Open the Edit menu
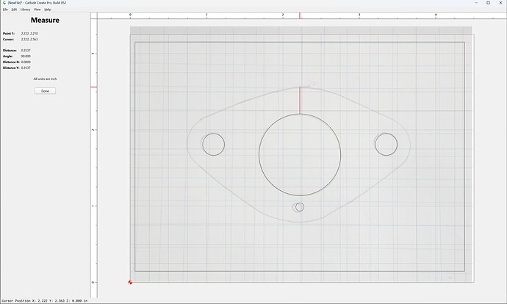Screen dimensions: 507x304 pos(14,10)
